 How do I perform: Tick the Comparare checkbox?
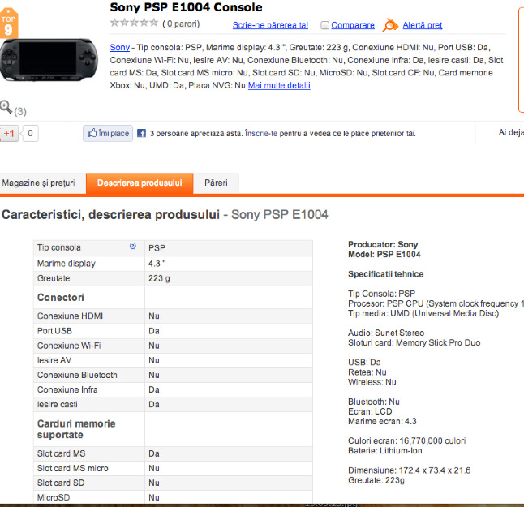pos(324,25)
